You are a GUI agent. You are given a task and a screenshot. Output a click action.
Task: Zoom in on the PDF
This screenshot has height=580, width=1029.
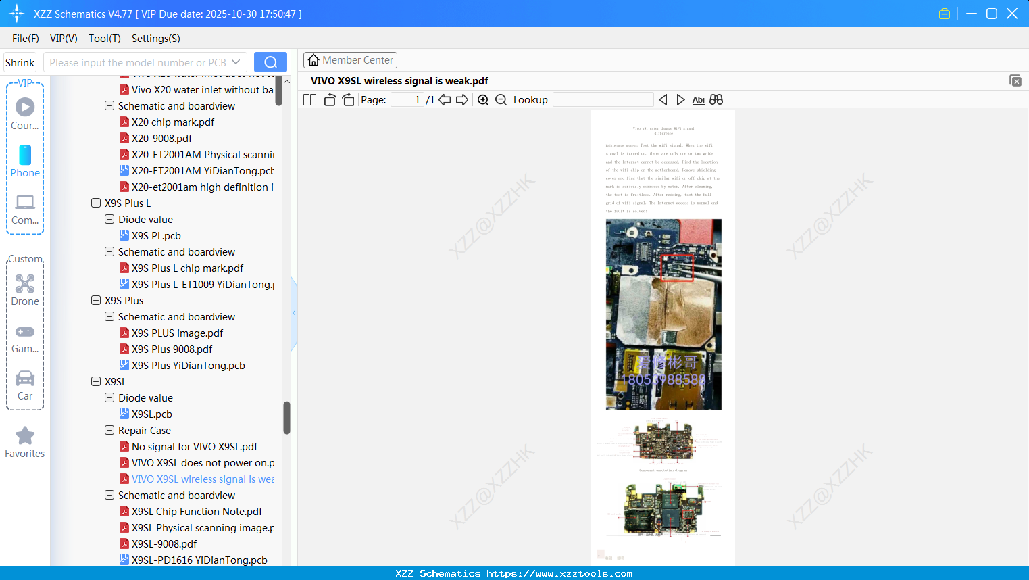pyautogui.click(x=483, y=100)
